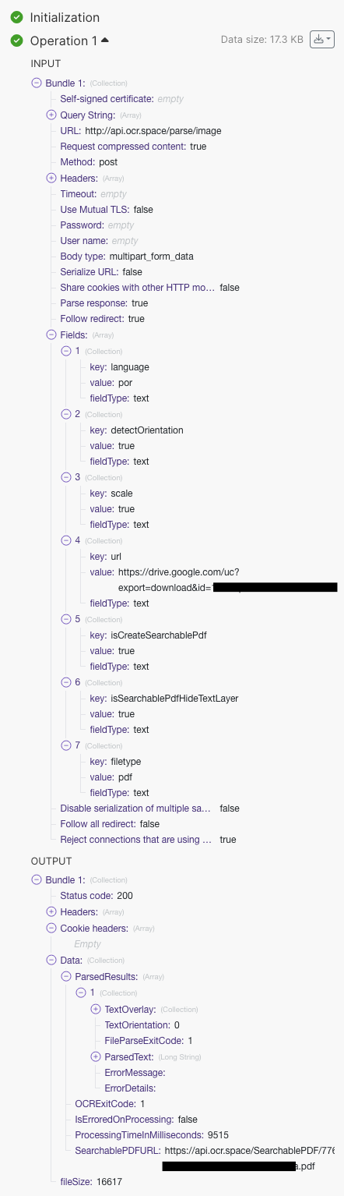Expand the input Headers array
Viewport: 344px width, 1196px height.
(x=51, y=178)
